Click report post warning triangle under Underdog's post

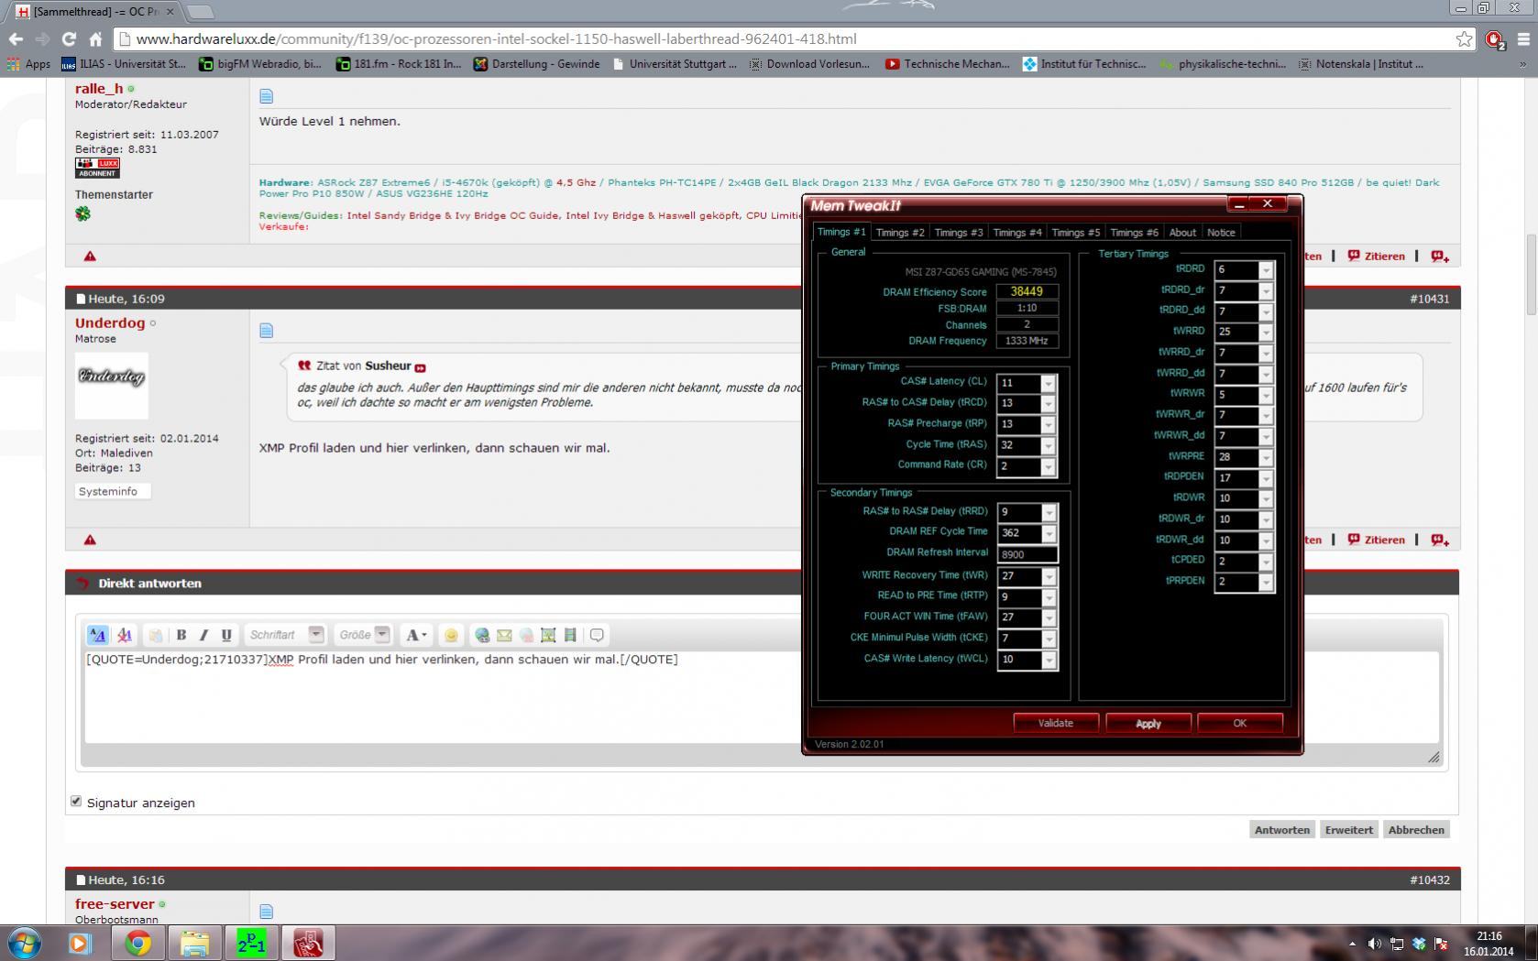(90, 540)
